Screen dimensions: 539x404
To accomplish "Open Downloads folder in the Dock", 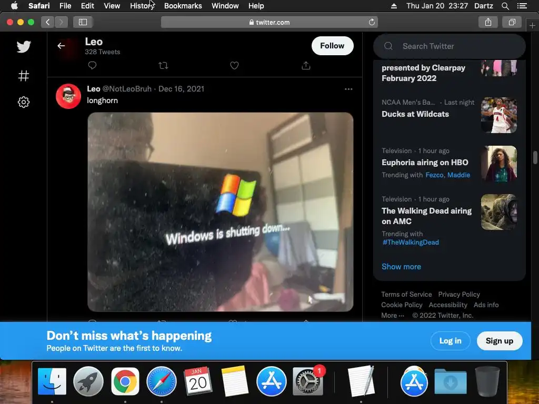I will 451,381.
